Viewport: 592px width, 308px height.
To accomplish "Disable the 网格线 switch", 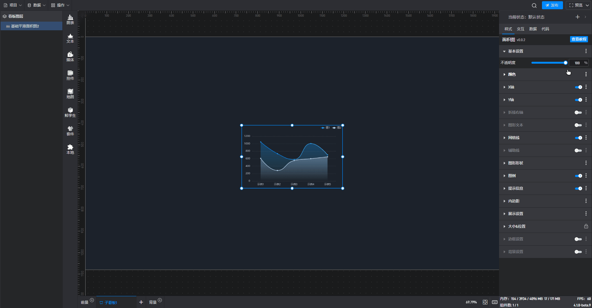I will pyautogui.click(x=578, y=138).
